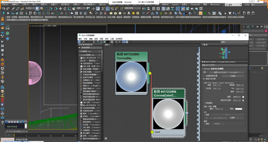268x142 pixels.
Task: Activate the Select Object tool
Action: click(x=37, y=9)
